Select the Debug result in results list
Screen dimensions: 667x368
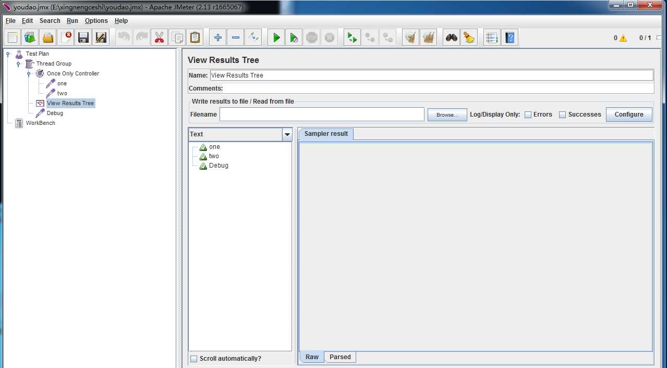point(219,166)
